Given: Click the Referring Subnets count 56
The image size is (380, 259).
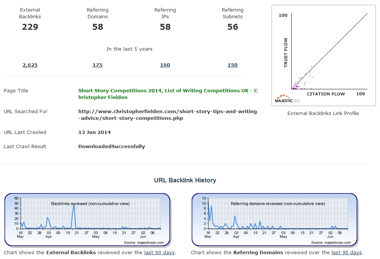Looking at the screenshot, I should [x=233, y=27].
